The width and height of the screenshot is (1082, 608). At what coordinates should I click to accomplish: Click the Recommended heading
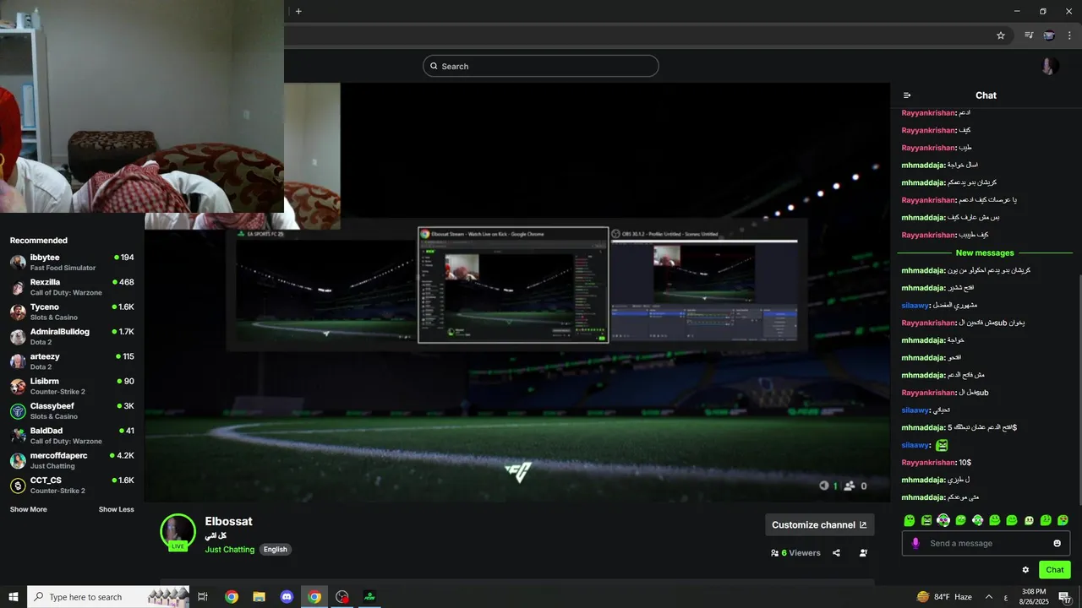[39, 241]
